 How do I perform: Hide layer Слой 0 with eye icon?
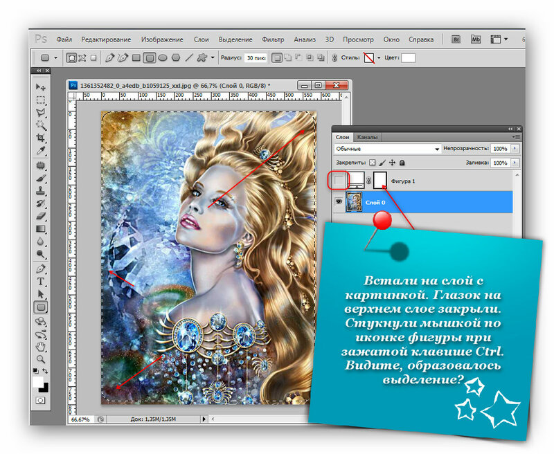pos(339,201)
